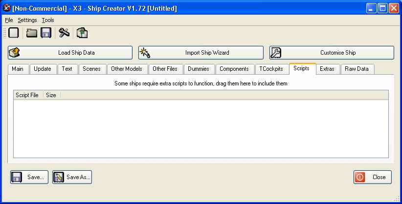
Task: Click the red Close button at bottom
Action: click(x=373, y=177)
